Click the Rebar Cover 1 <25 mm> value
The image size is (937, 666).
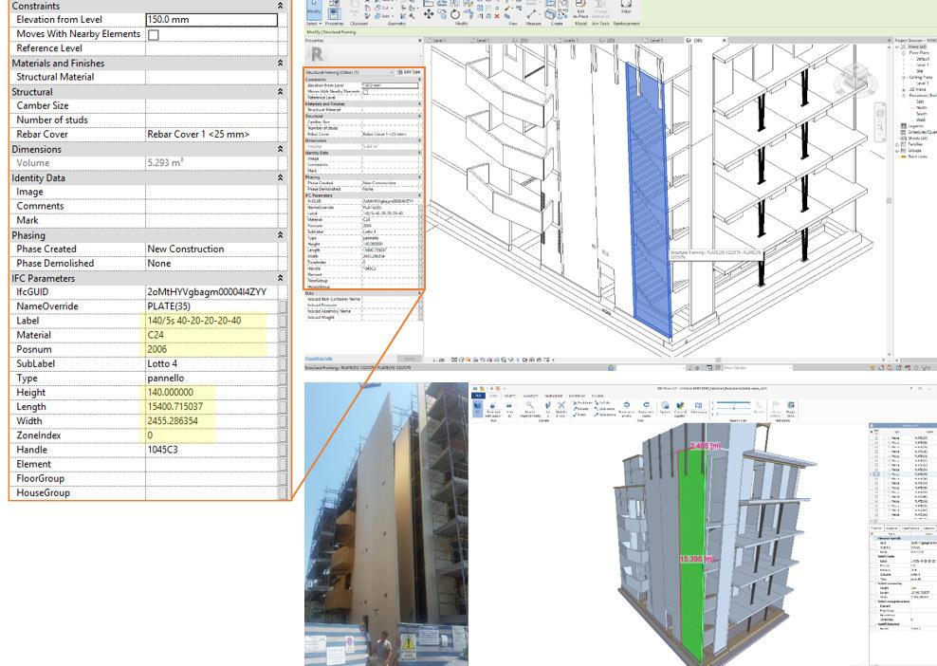tap(198, 135)
